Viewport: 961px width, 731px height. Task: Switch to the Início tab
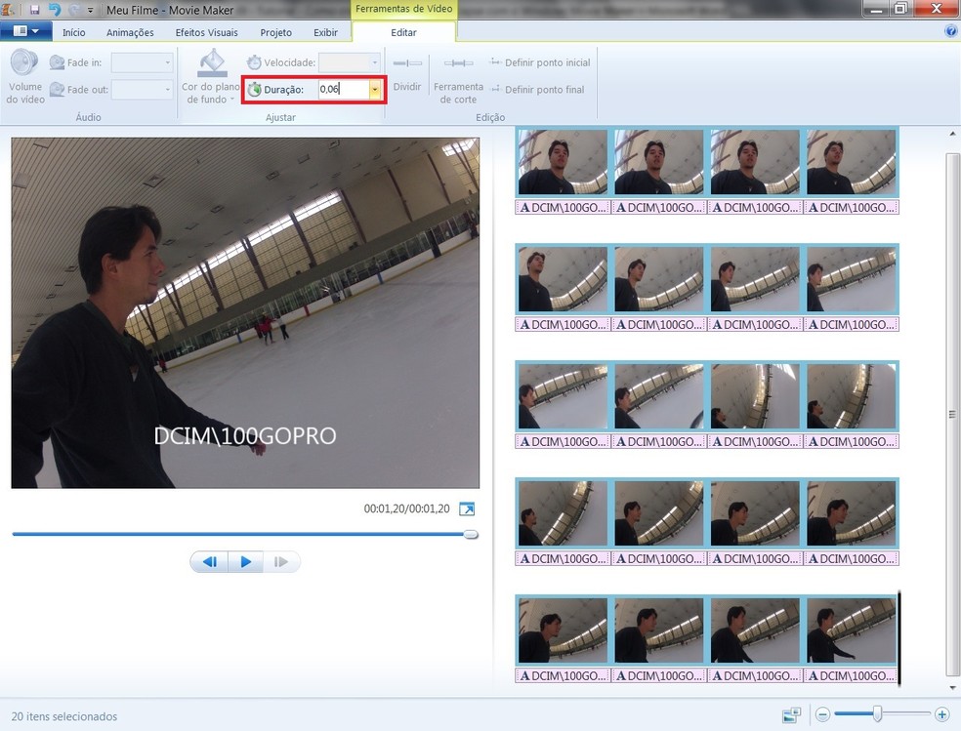pyautogui.click(x=73, y=32)
